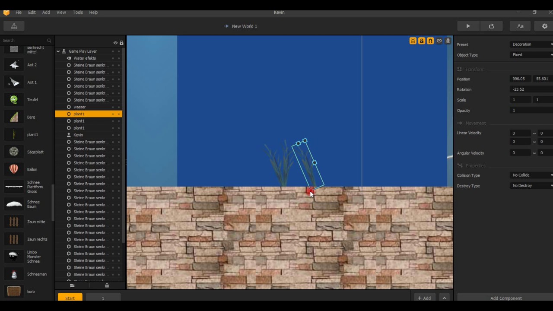The height and width of the screenshot is (311, 553).
Task: Click the Add Component button
Action: pyautogui.click(x=506, y=298)
